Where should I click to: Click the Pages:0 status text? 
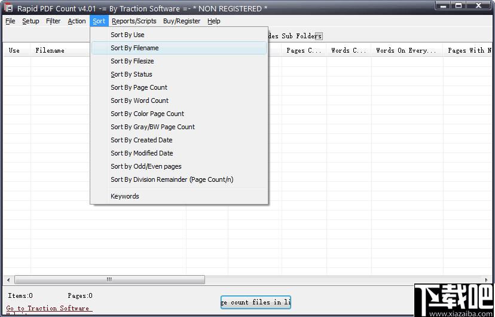pyautogui.click(x=80, y=296)
